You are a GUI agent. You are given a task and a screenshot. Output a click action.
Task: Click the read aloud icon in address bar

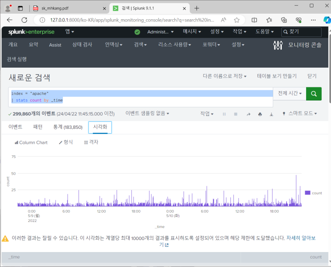[224, 20]
